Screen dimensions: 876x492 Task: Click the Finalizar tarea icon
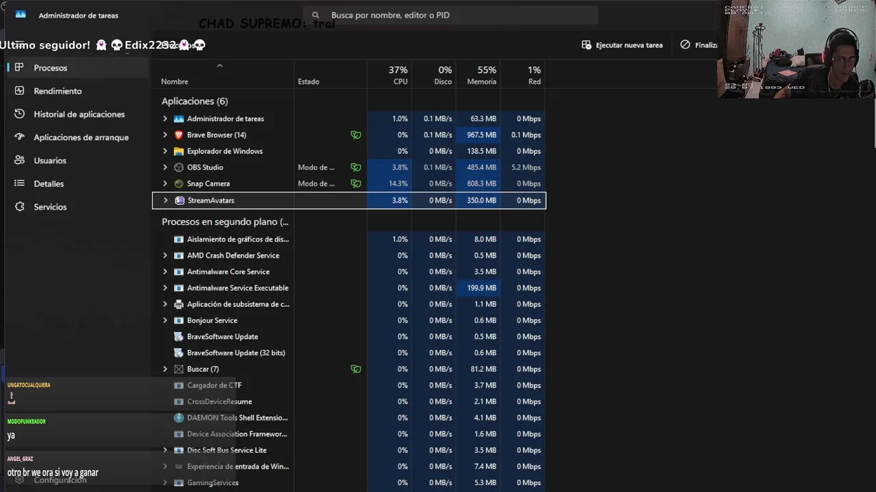[x=685, y=44]
